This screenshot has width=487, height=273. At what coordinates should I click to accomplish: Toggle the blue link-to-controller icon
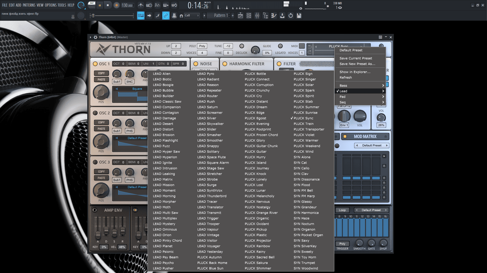(x=166, y=16)
